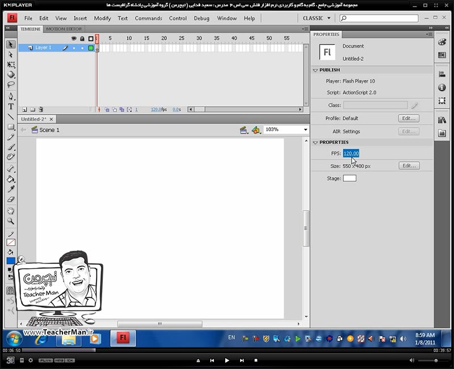Image resolution: width=454 pixels, height=369 pixels.
Task: Open Timeline panel options menu
Action: pos(305,29)
